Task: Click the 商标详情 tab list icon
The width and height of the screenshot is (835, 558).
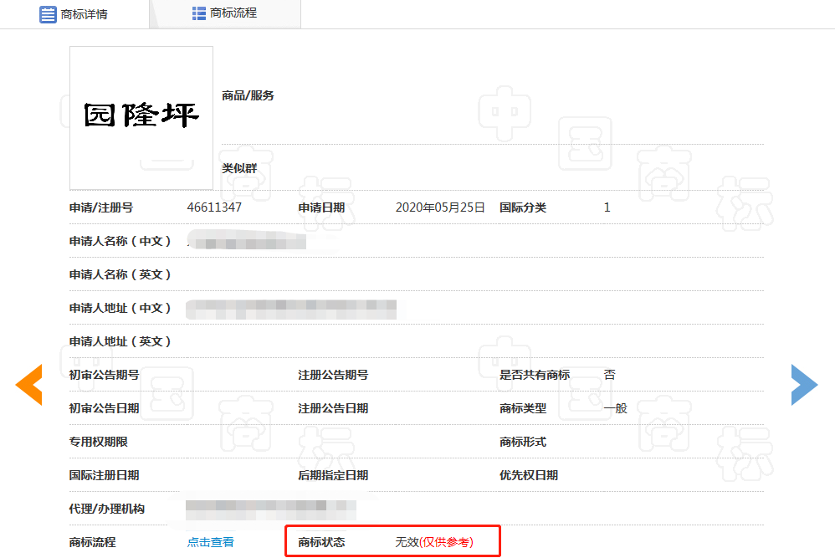Action: (x=48, y=14)
